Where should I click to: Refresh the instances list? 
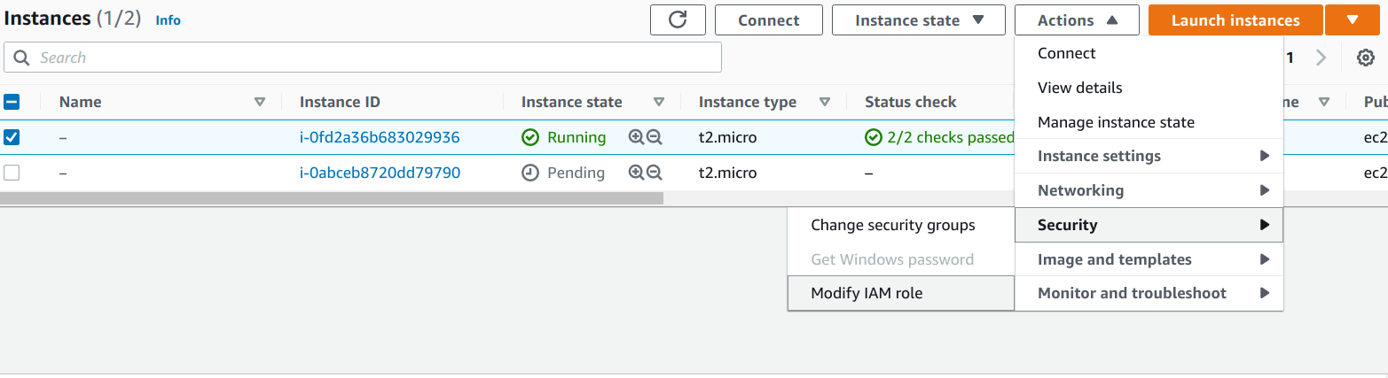tap(678, 20)
